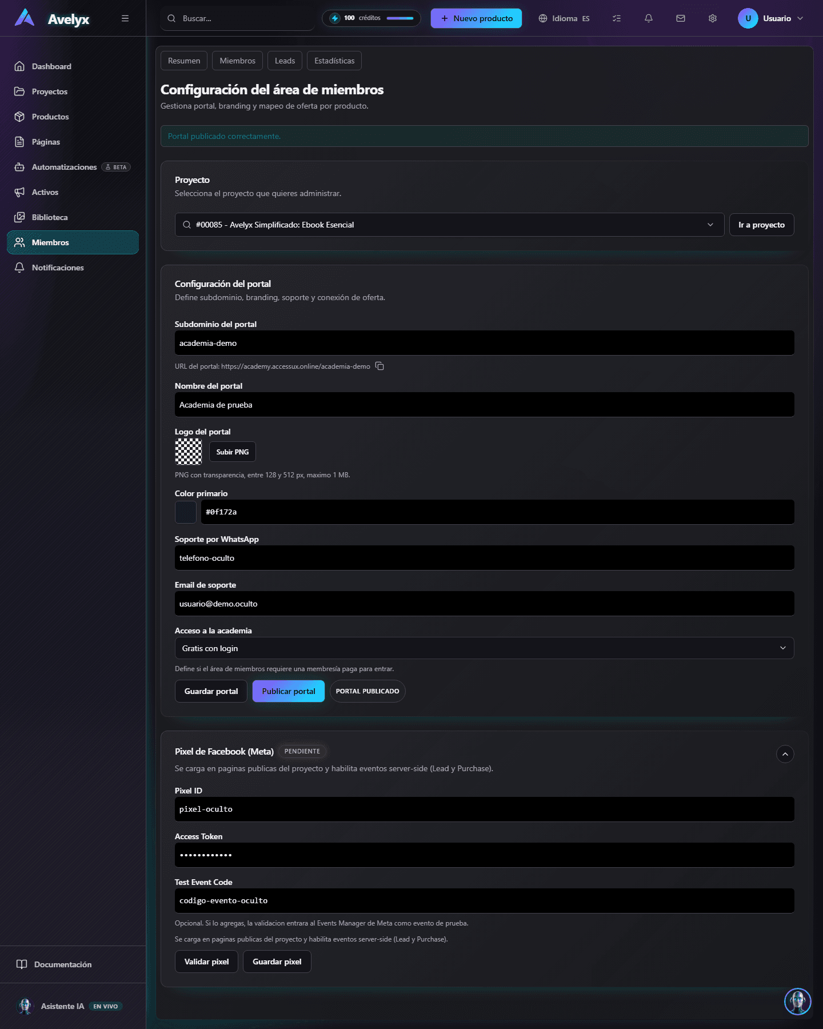Click the Proyectos folder icon
Screen dimensions: 823x1029
click(19, 91)
